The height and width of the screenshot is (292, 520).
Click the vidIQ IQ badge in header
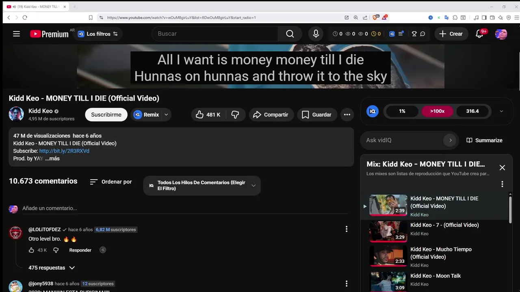(392, 34)
